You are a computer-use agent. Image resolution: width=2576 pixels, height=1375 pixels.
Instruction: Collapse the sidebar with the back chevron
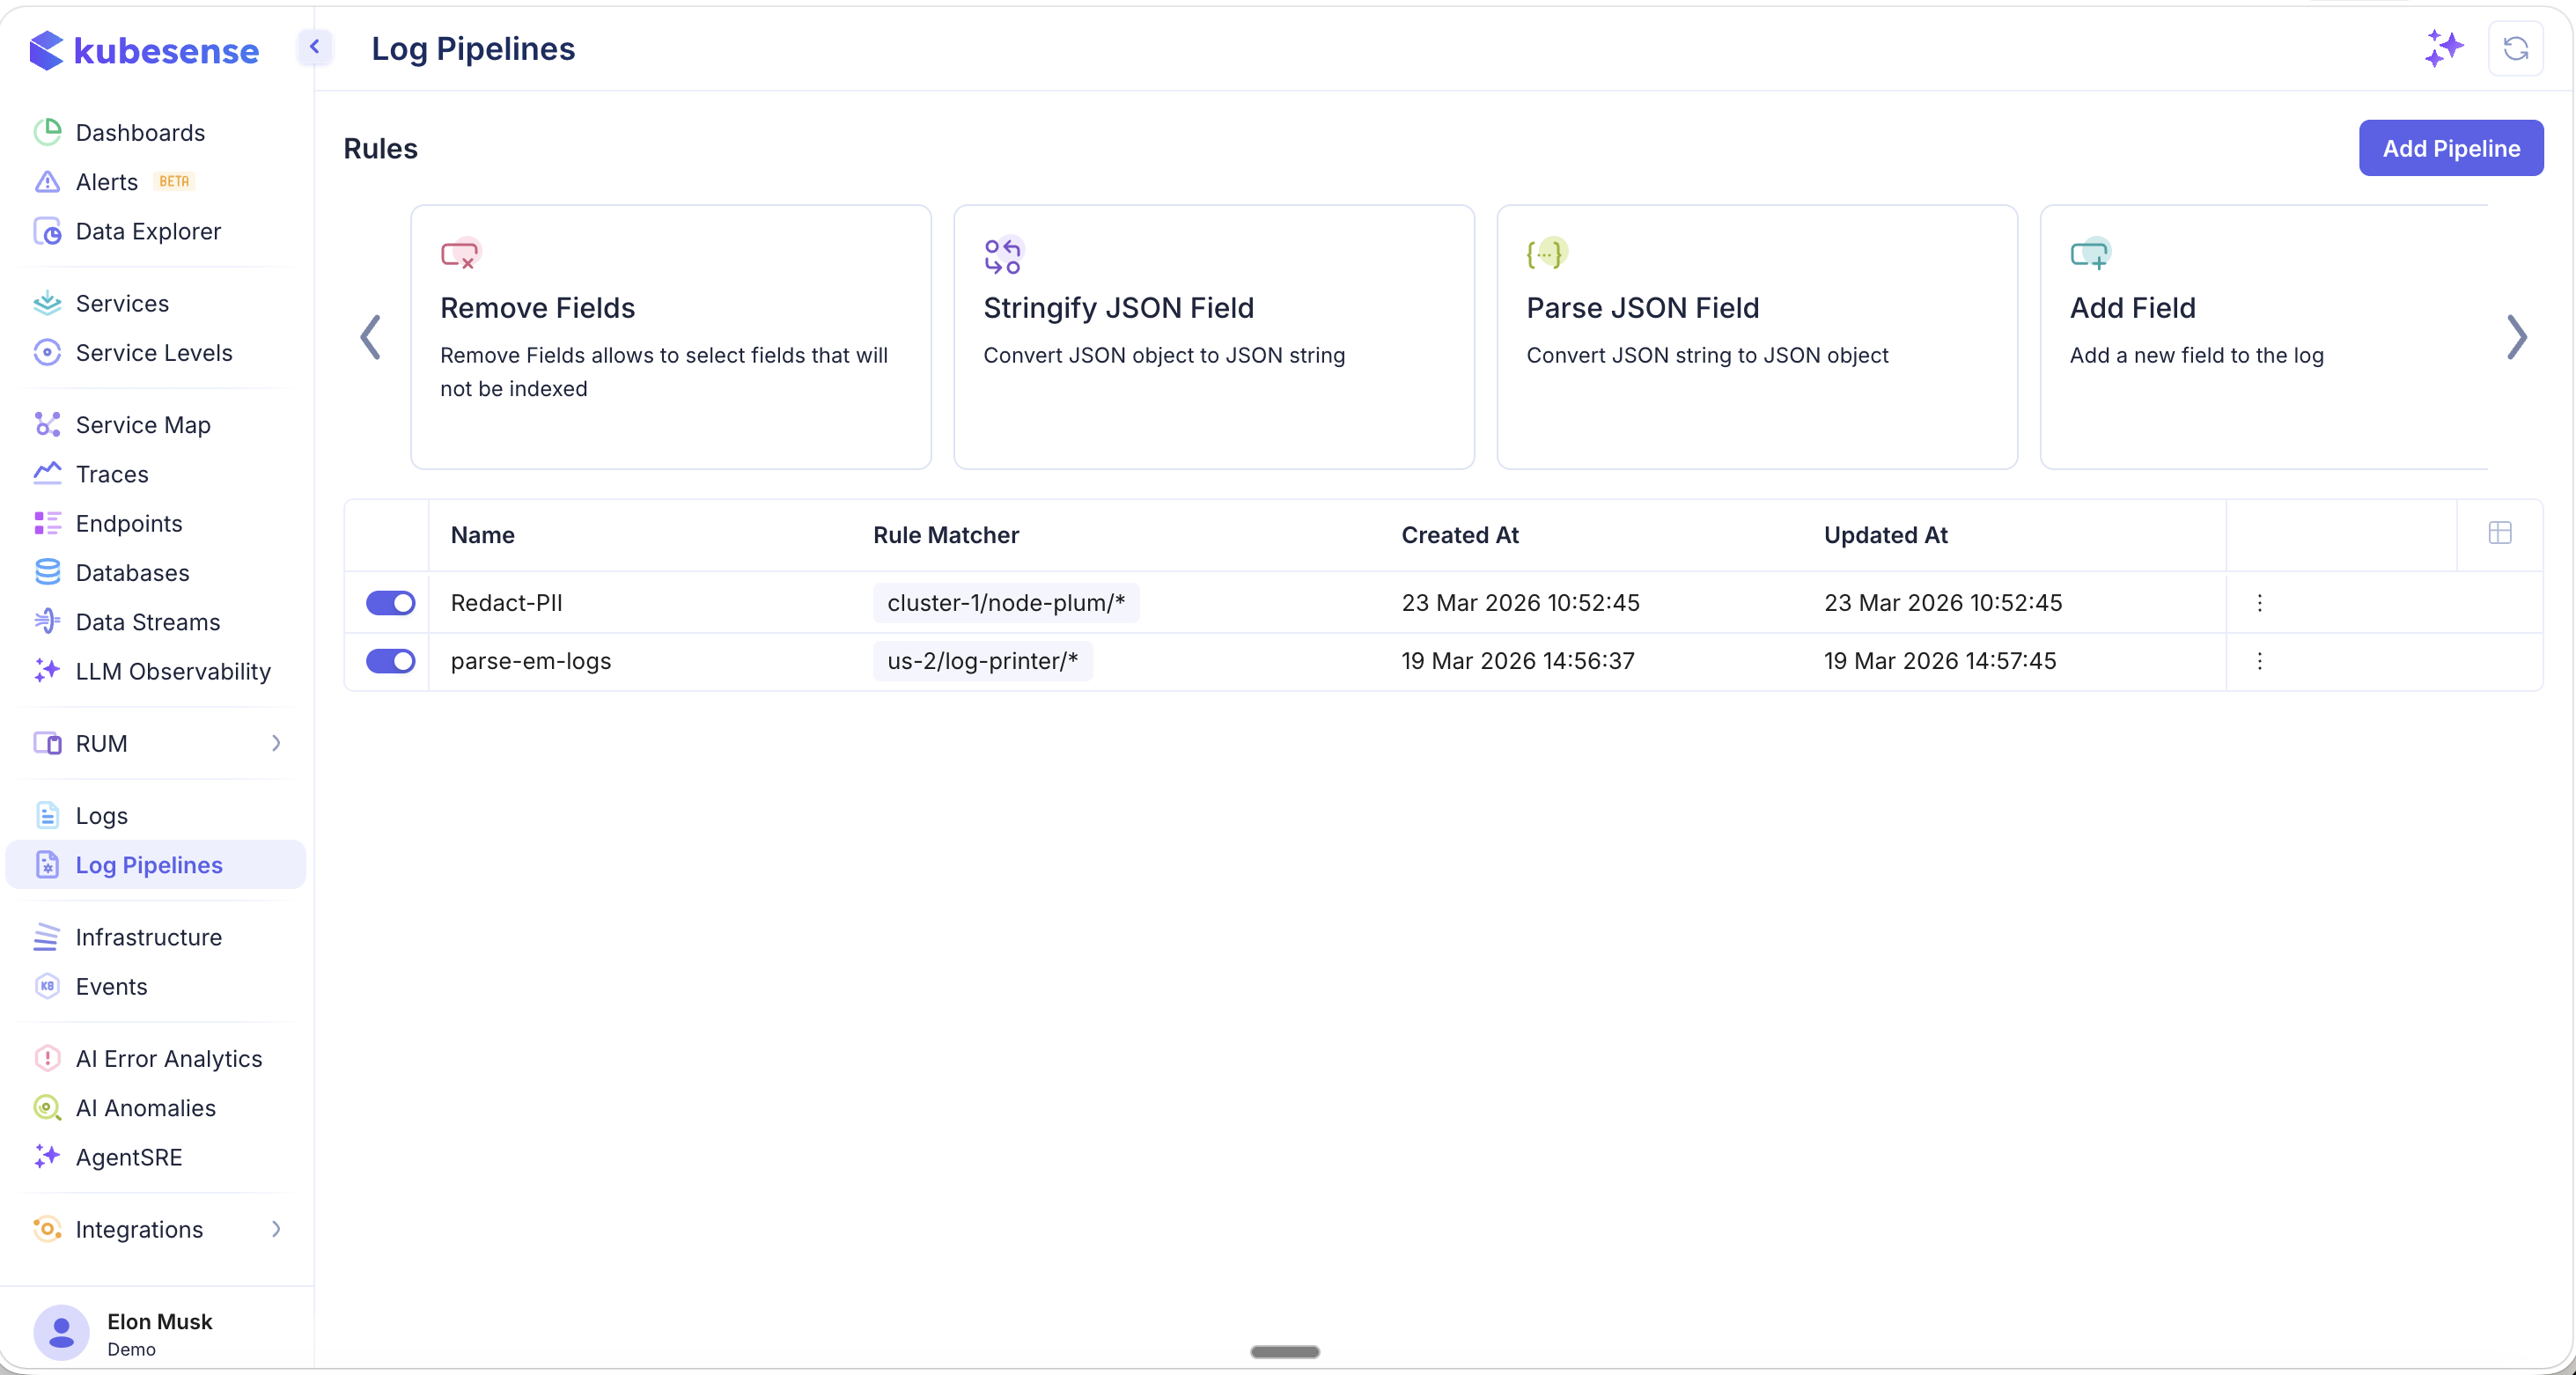point(314,47)
